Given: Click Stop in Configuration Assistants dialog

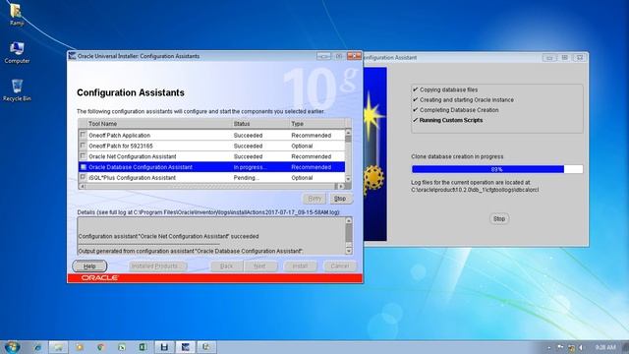Looking at the screenshot, I should point(340,199).
